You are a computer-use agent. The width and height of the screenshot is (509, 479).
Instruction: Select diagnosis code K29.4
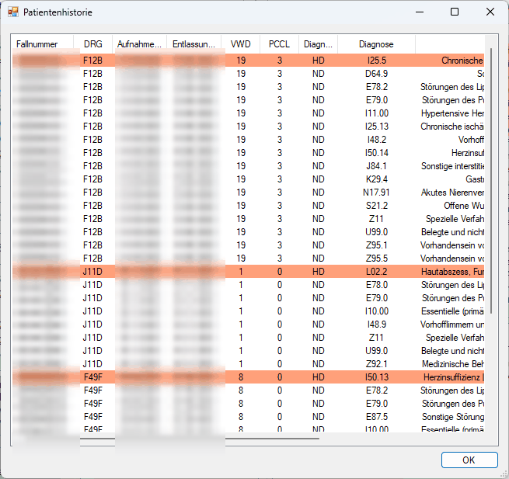tap(377, 179)
